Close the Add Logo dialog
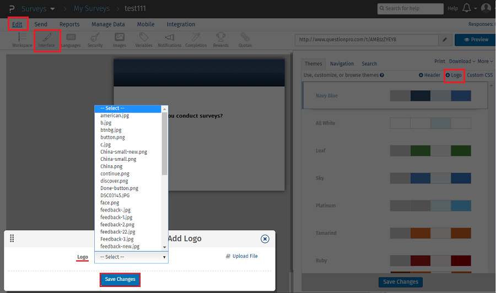Viewport: 496px width, 293px height. tap(265, 239)
